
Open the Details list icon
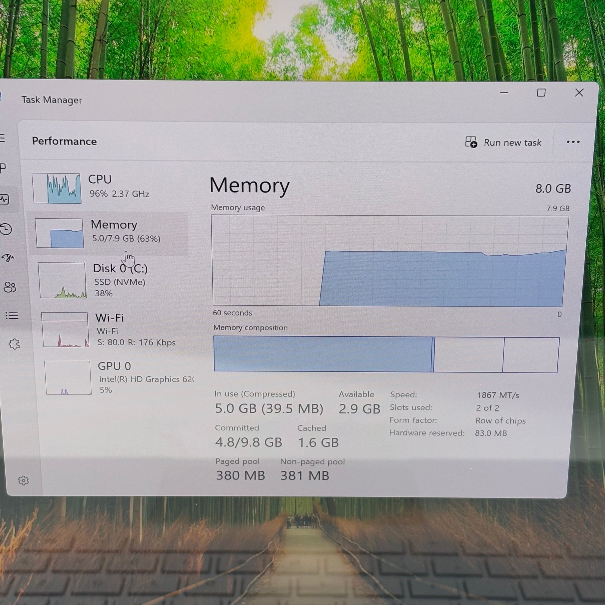(x=12, y=315)
